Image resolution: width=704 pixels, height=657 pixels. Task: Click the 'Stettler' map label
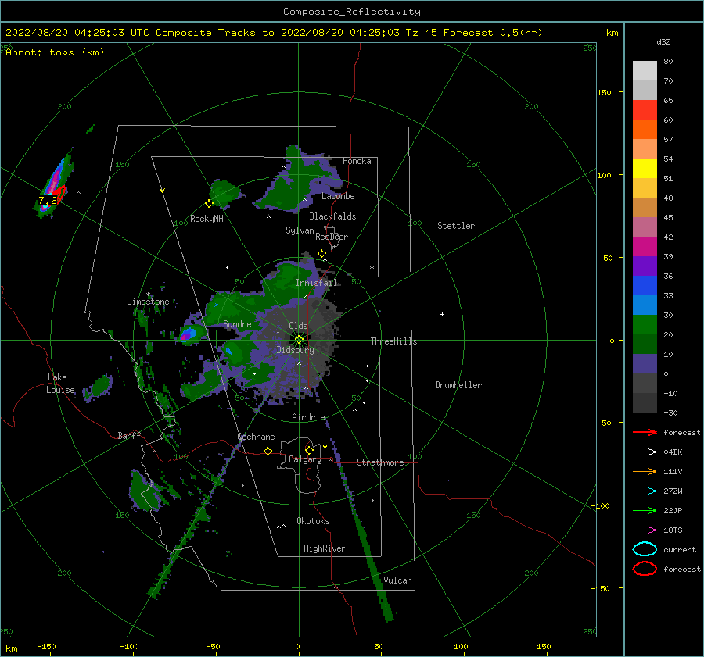[x=456, y=226]
